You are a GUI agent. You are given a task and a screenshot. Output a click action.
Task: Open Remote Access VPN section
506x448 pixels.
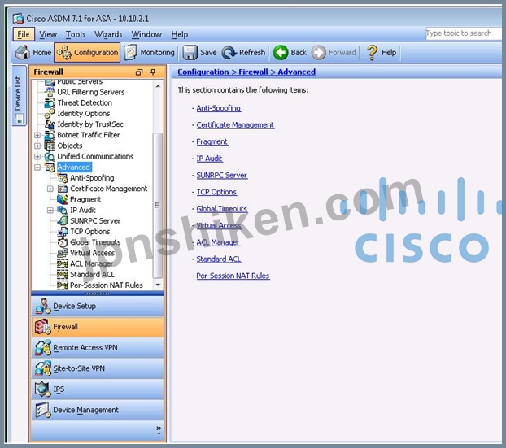pos(98,347)
